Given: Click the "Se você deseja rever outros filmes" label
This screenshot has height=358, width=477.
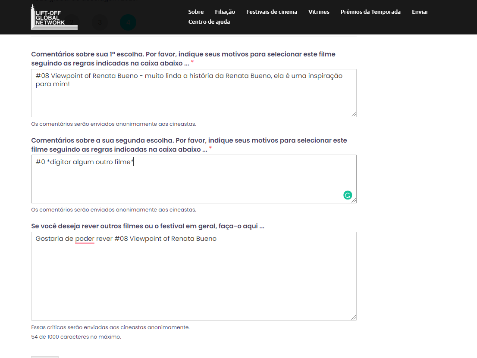Looking at the screenshot, I should 147,226.
